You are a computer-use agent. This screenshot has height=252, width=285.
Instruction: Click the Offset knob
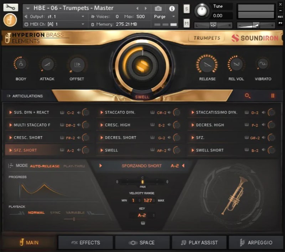pyautogui.click(x=77, y=64)
